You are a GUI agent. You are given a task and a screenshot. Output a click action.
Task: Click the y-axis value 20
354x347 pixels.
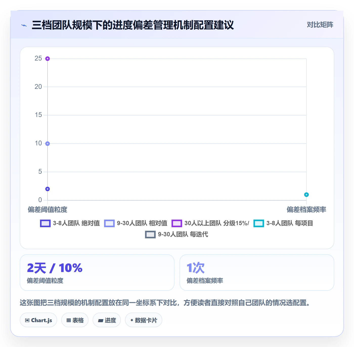(38, 87)
